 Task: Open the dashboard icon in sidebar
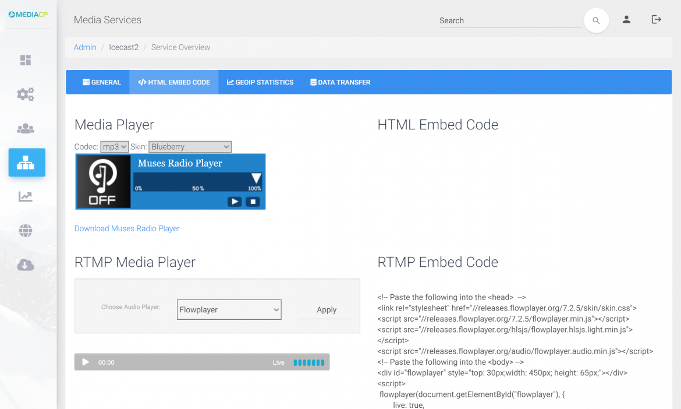click(26, 61)
